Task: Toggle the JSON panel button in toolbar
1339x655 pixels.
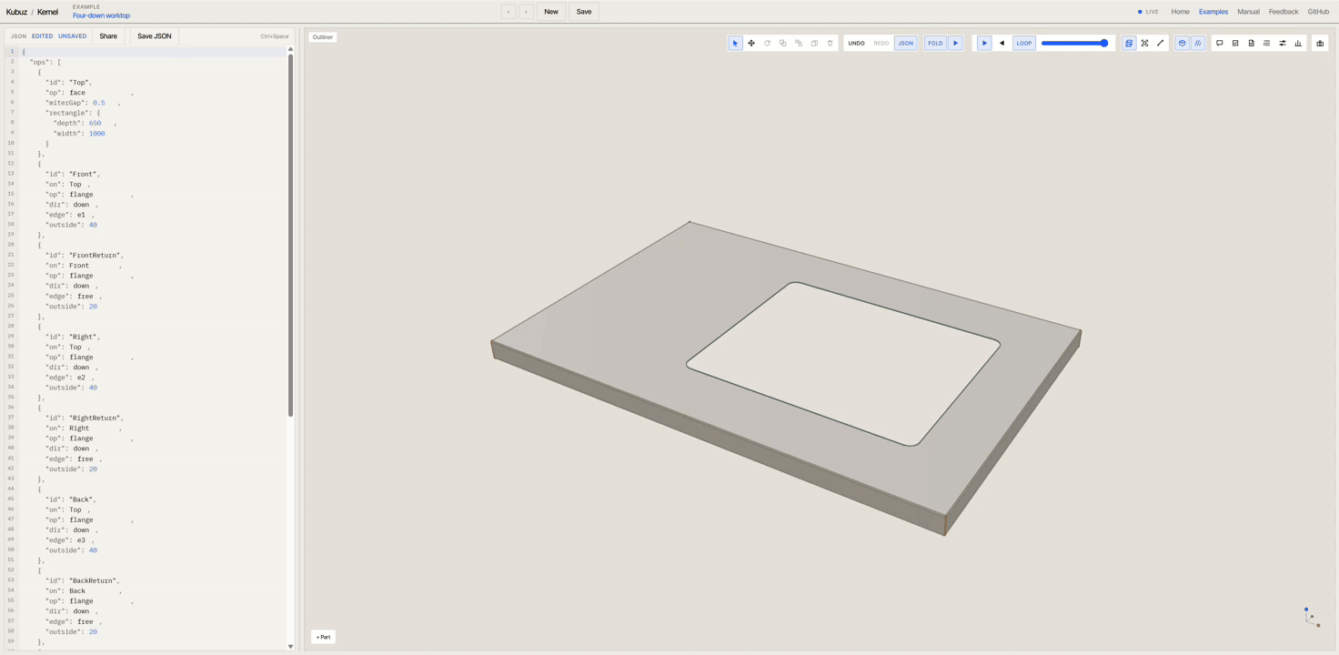Action: point(905,43)
